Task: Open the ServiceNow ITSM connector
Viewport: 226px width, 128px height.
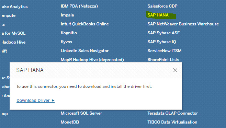Action: click(165, 51)
